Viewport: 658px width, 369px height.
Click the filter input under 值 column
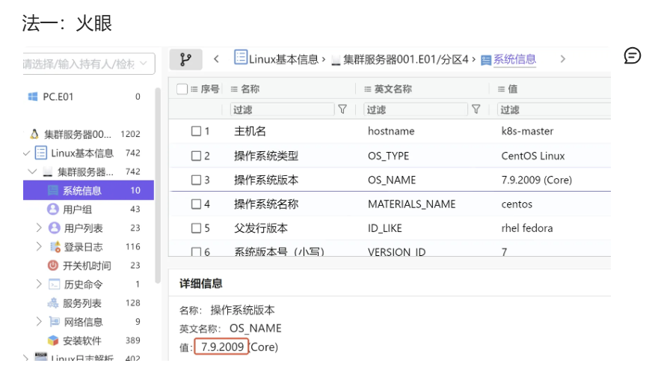553,109
